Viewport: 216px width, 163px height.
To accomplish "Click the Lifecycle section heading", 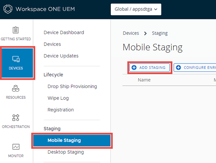I will 53,75.
